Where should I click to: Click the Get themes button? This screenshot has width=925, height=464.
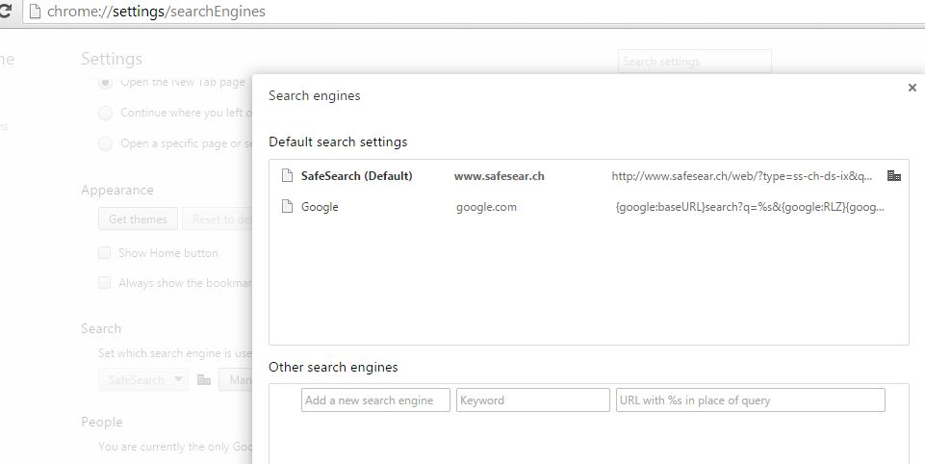point(138,219)
